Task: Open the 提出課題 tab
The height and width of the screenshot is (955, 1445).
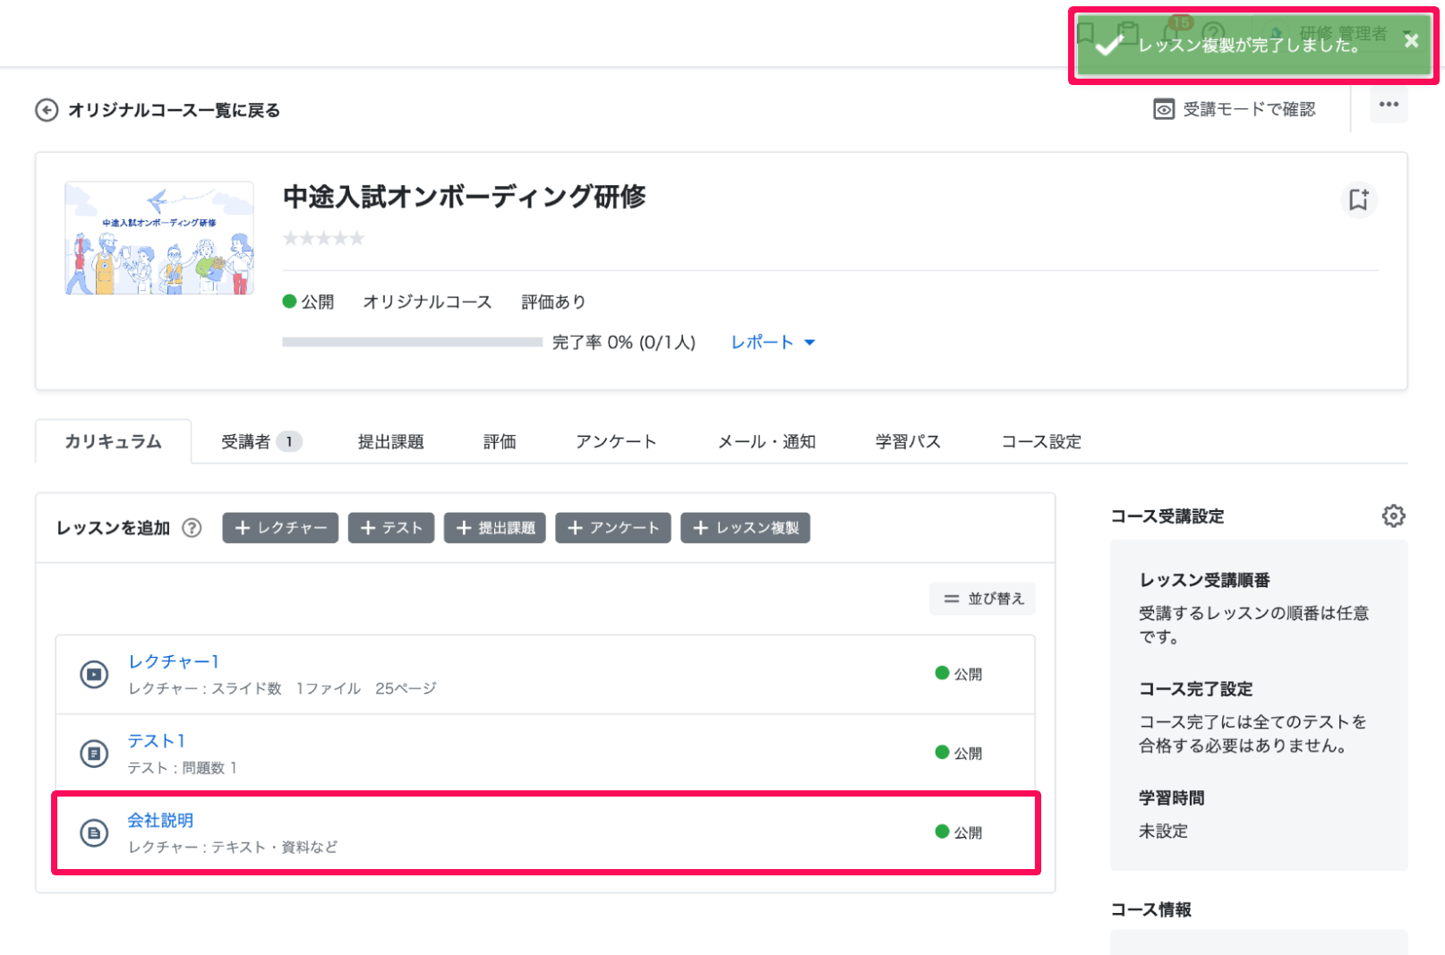Action: pos(390,441)
